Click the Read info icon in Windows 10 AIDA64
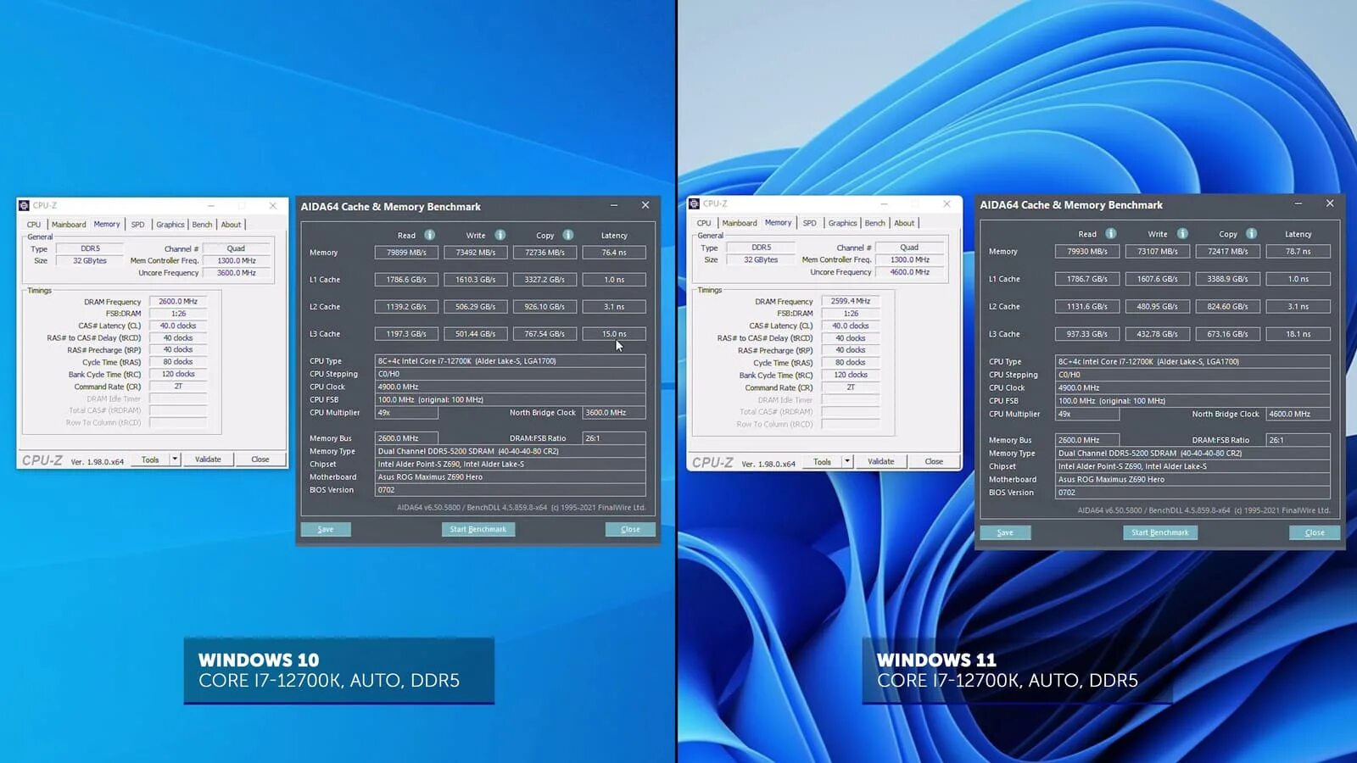The width and height of the screenshot is (1357, 763). 430,235
